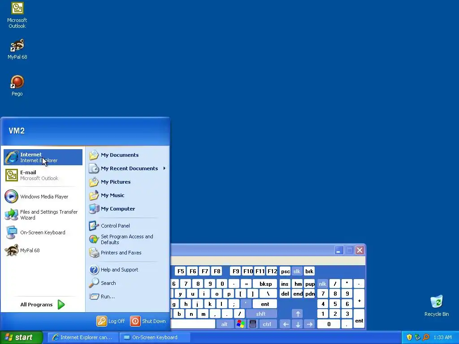Click the numpad tall ent key
Viewport: 459px width, 344px height.
(x=359, y=319)
